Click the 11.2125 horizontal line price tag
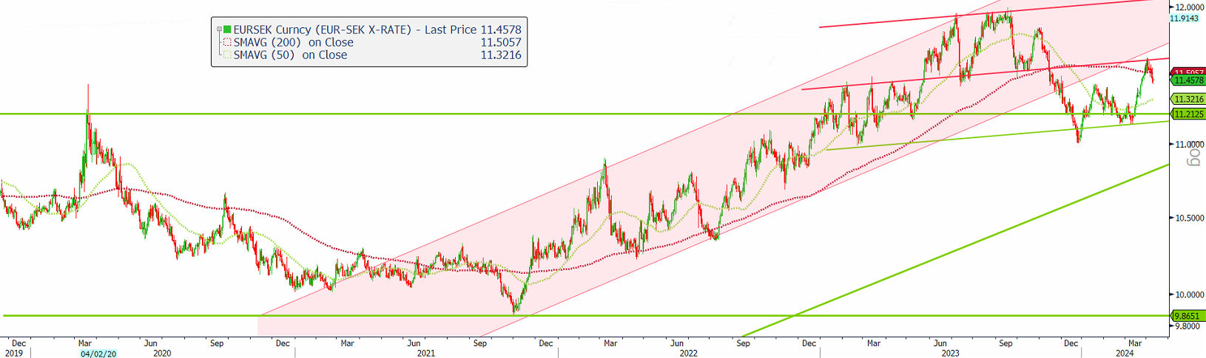The image size is (1206, 358). click(1188, 114)
